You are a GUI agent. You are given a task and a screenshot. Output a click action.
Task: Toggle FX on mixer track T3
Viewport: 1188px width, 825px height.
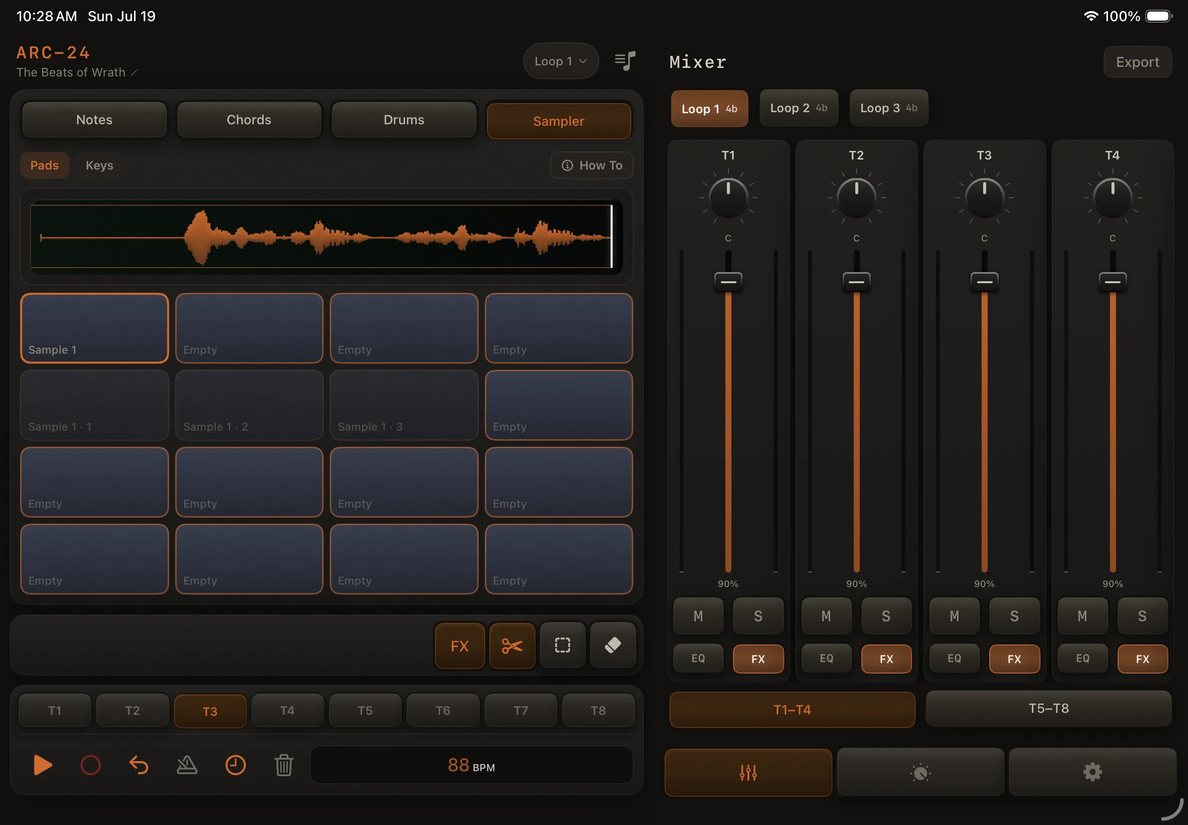[1014, 658]
